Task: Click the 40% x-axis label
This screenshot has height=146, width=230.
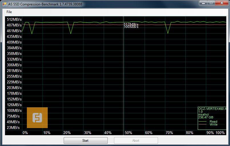Action: pyautogui.click(x=108, y=133)
